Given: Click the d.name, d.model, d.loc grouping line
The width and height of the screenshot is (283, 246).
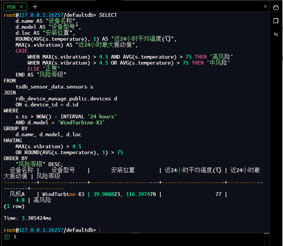Looking at the screenshot, I should click(48, 134).
